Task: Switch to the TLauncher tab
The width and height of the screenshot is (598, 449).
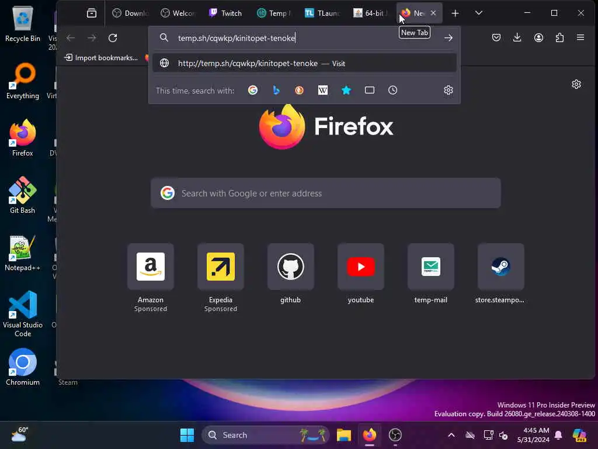Action: coord(322,13)
